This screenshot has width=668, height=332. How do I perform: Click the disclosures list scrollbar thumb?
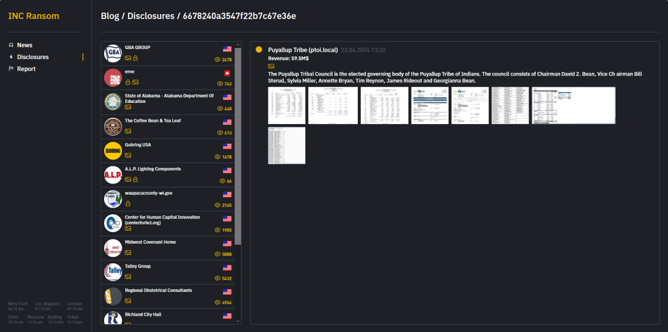(238, 146)
